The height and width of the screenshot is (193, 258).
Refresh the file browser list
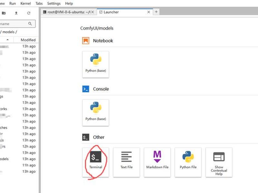(x=29, y=13)
